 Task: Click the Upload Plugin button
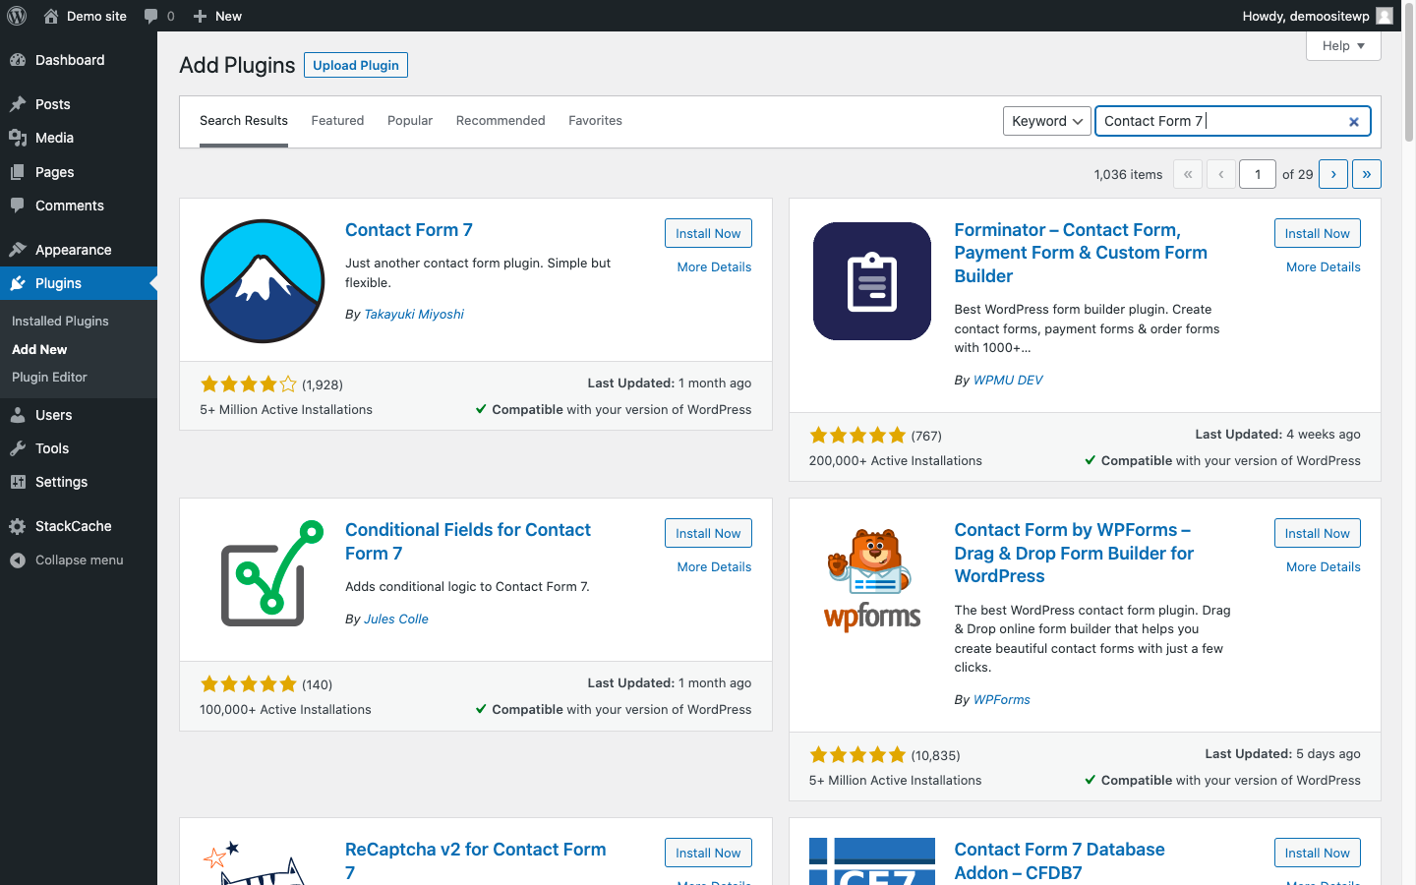point(356,65)
